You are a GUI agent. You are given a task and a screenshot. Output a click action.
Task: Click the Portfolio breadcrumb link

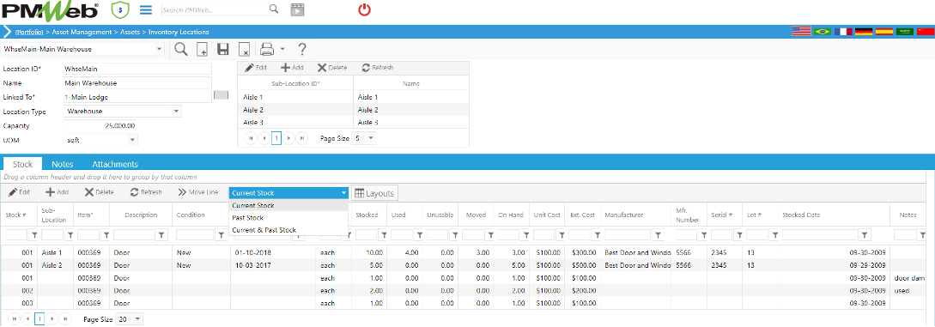pyautogui.click(x=29, y=32)
